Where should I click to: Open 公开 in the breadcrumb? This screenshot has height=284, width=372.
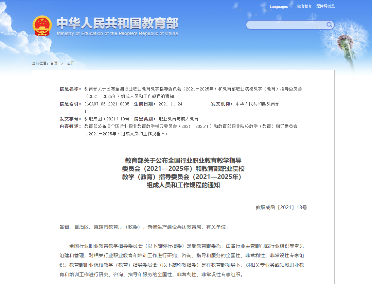point(70,63)
